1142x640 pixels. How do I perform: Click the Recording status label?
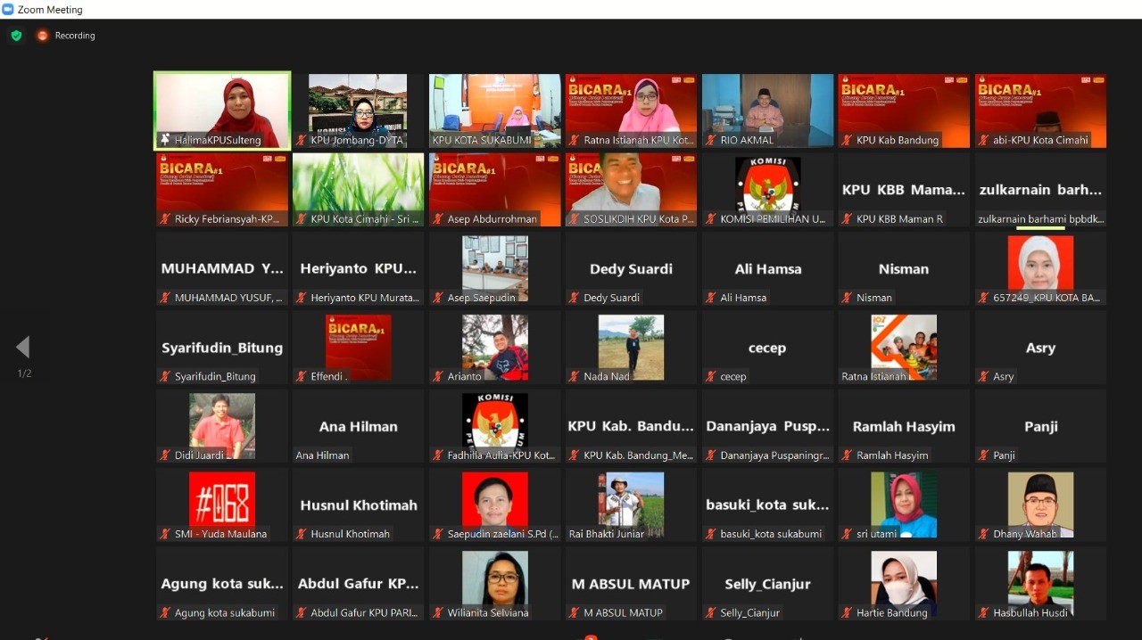tap(75, 36)
